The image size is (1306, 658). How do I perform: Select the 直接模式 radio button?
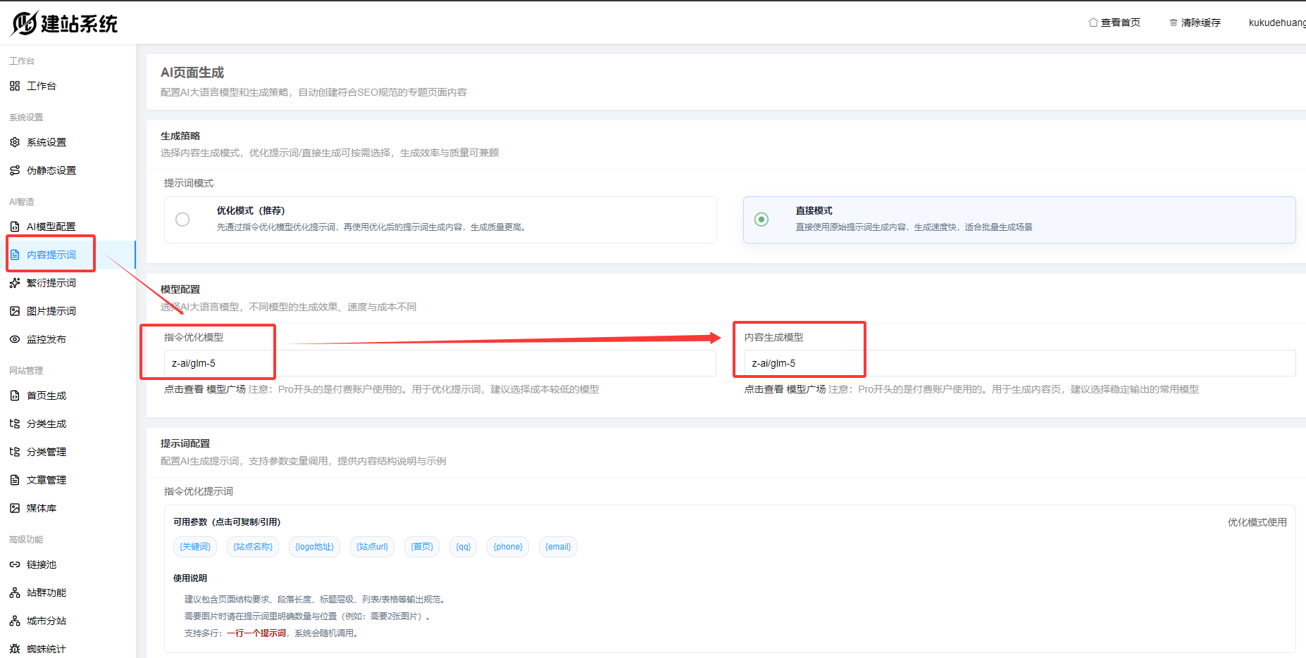(x=761, y=219)
